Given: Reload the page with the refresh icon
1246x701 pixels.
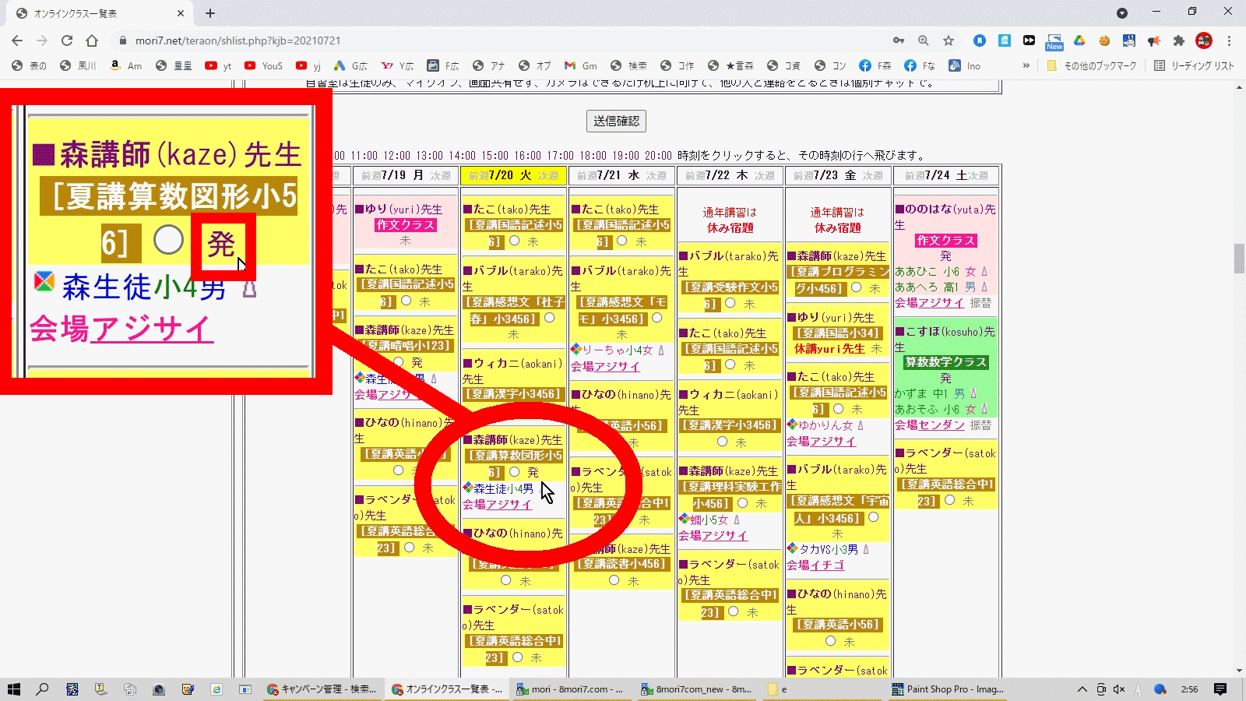Looking at the screenshot, I should pos(67,41).
